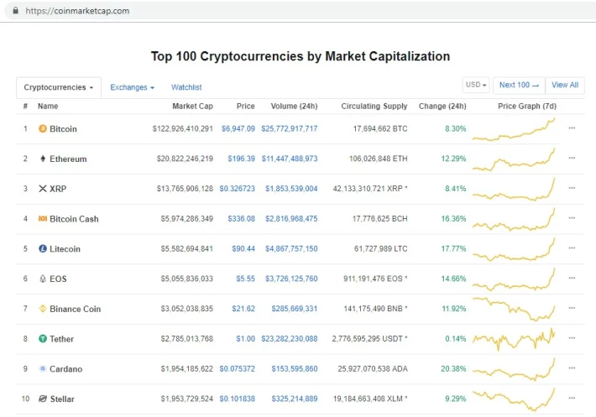Click the XRP cross logo icon
Image resolution: width=596 pixels, height=417 pixels.
[43, 189]
